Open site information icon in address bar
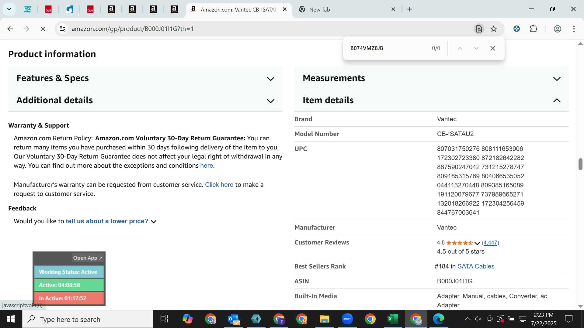The image size is (584, 328). pyautogui.click(x=63, y=29)
